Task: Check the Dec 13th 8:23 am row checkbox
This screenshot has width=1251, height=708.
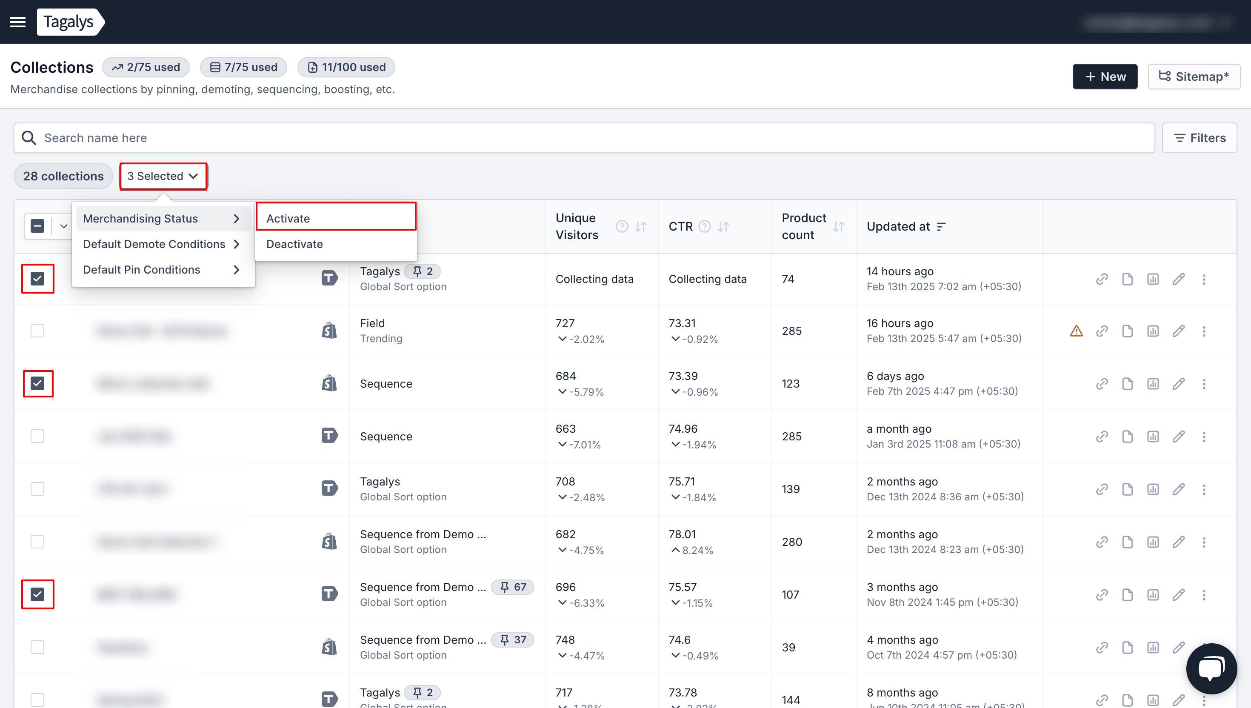Action: pos(37,542)
